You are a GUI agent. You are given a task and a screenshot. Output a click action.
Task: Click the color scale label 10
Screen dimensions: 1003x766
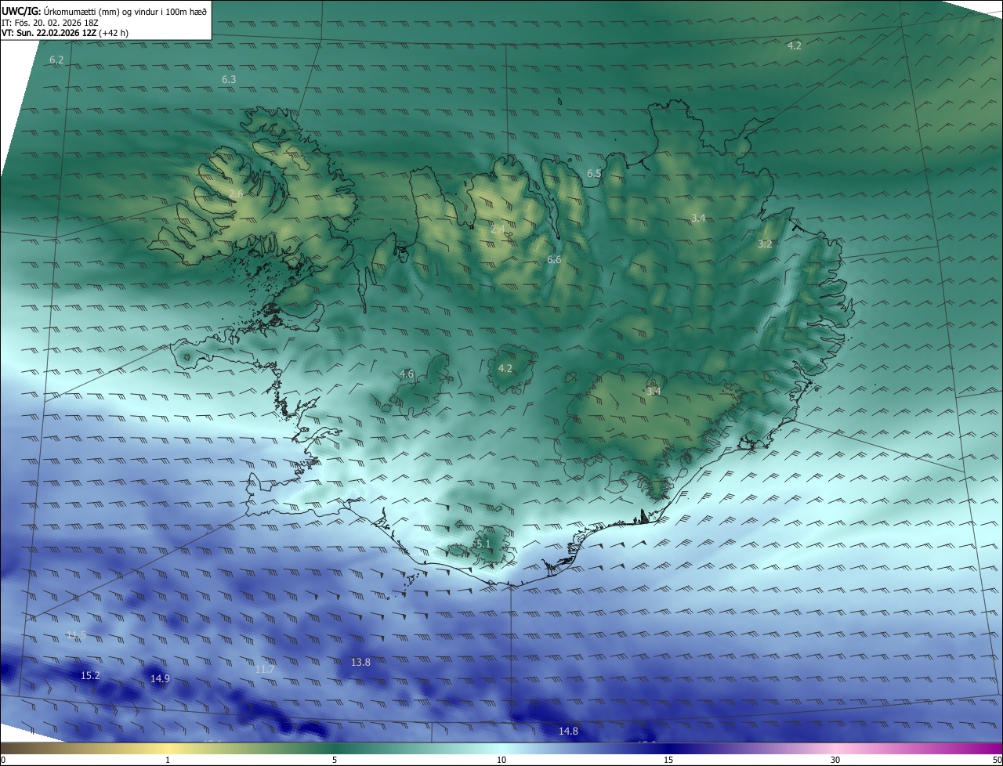pyautogui.click(x=501, y=760)
